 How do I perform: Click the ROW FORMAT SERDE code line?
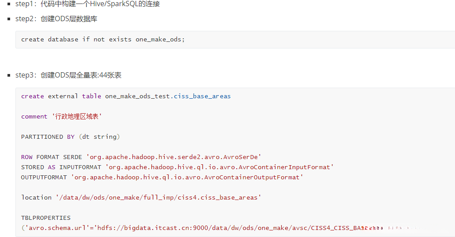[x=141, y=157]
